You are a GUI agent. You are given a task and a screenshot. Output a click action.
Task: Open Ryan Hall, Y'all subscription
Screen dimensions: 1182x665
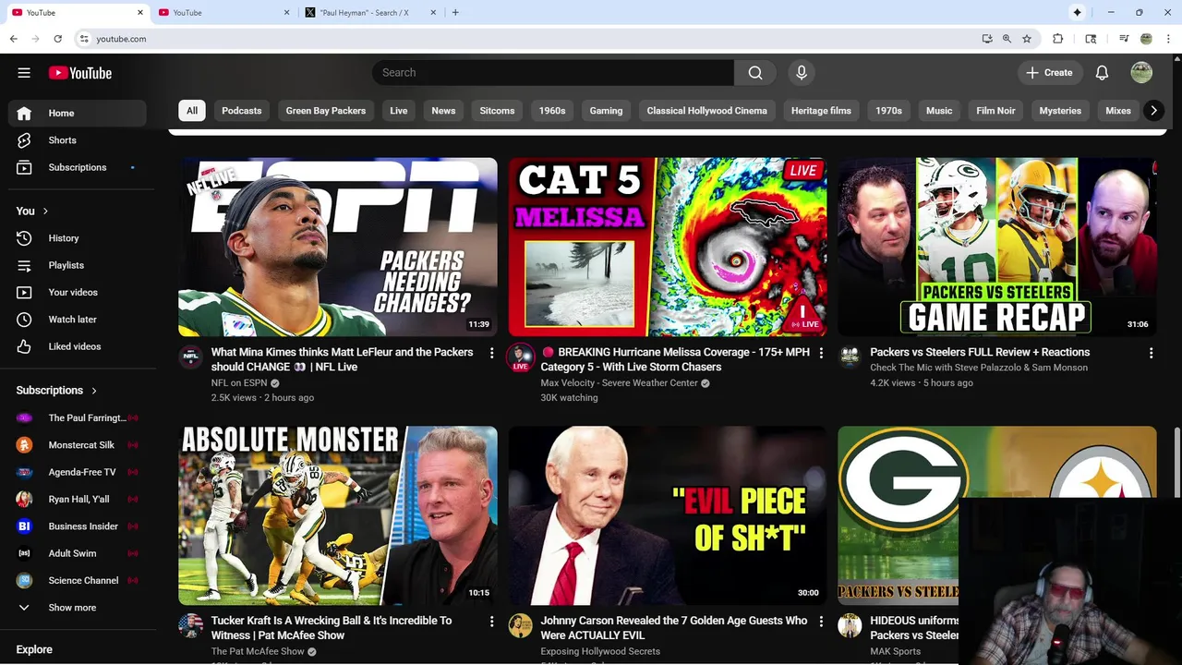[x=78, y=500]
